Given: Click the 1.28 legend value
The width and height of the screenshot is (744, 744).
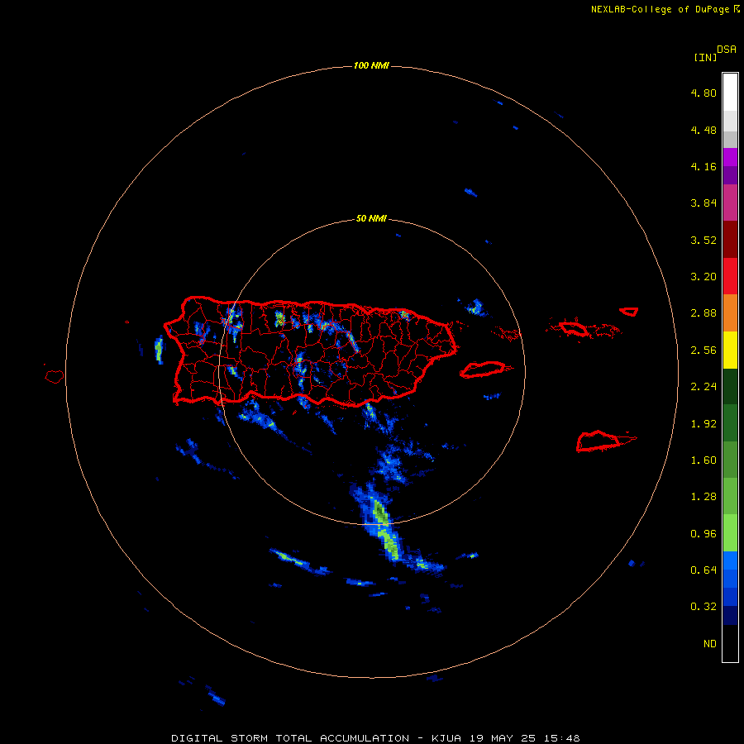Looking at the screenshot, I should pos(703,497).
